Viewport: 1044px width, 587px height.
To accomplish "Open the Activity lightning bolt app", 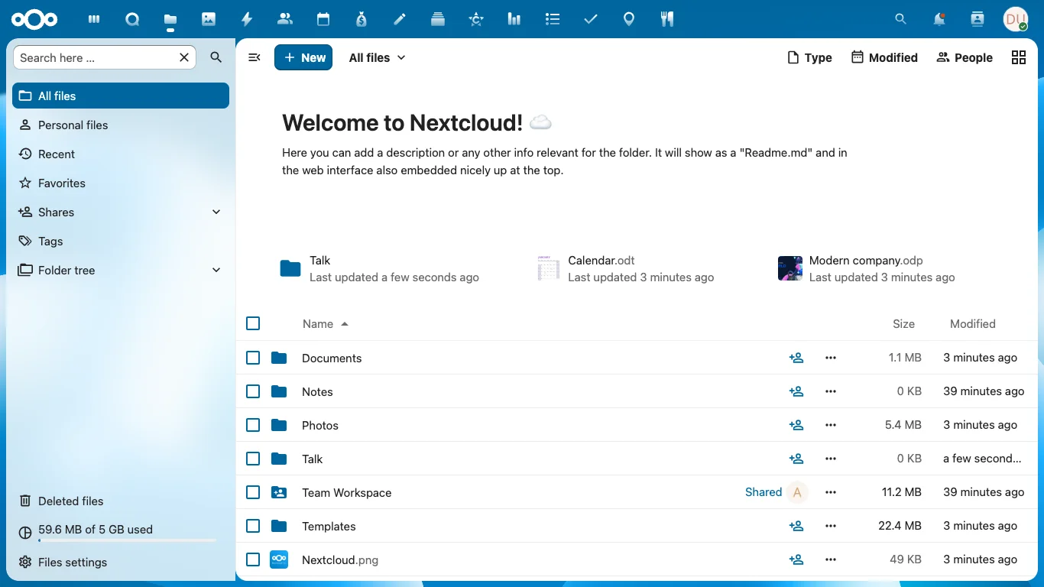I will click(247, 19).
